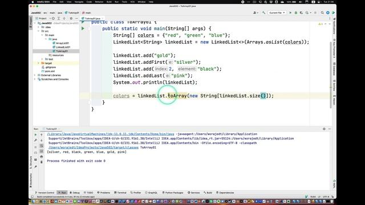
Task: Toggle Structure tool window side tab
Action: 30,162
